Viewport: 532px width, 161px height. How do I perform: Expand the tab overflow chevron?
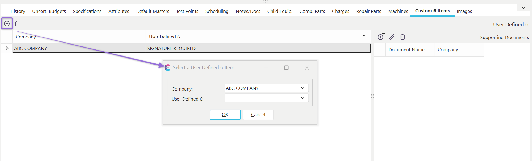click(x=523, y=8)
